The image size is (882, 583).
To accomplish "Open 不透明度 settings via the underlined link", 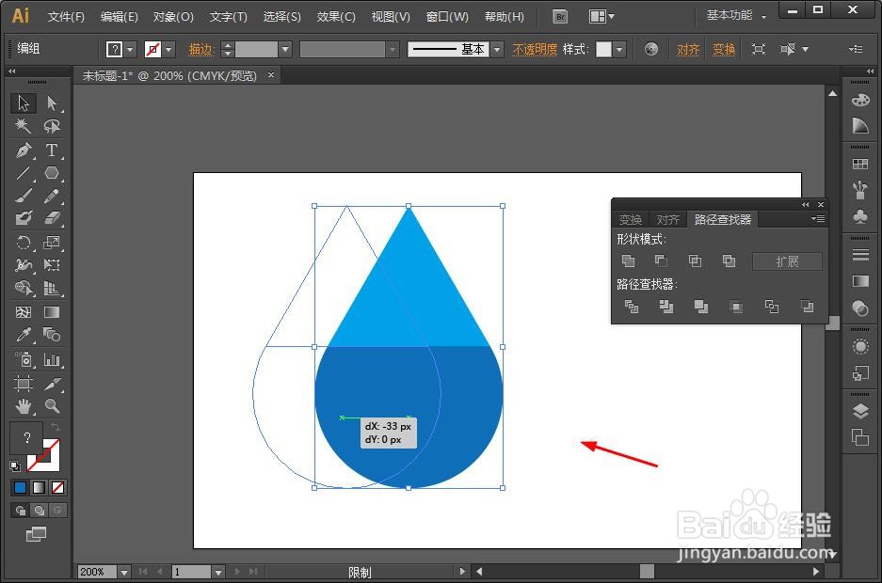I will point(534,48).
